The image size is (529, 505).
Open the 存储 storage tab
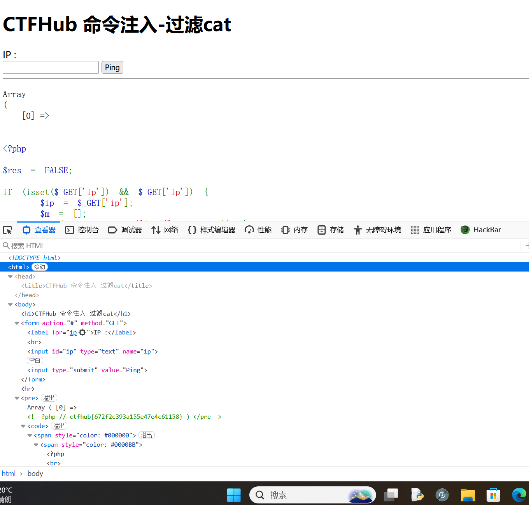331,230
